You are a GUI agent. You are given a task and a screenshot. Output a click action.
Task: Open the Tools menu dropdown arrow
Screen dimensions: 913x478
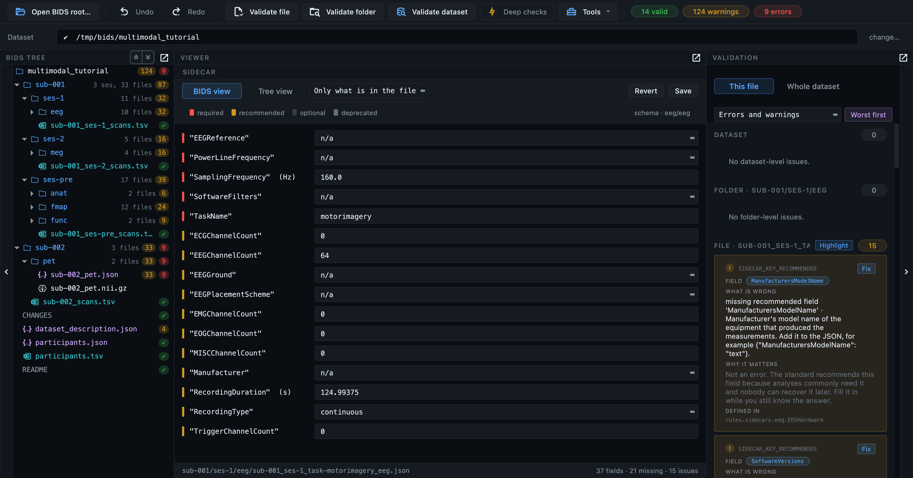608,12
